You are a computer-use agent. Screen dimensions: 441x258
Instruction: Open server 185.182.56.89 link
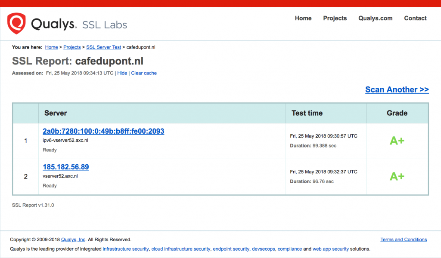tap(66, 167)
